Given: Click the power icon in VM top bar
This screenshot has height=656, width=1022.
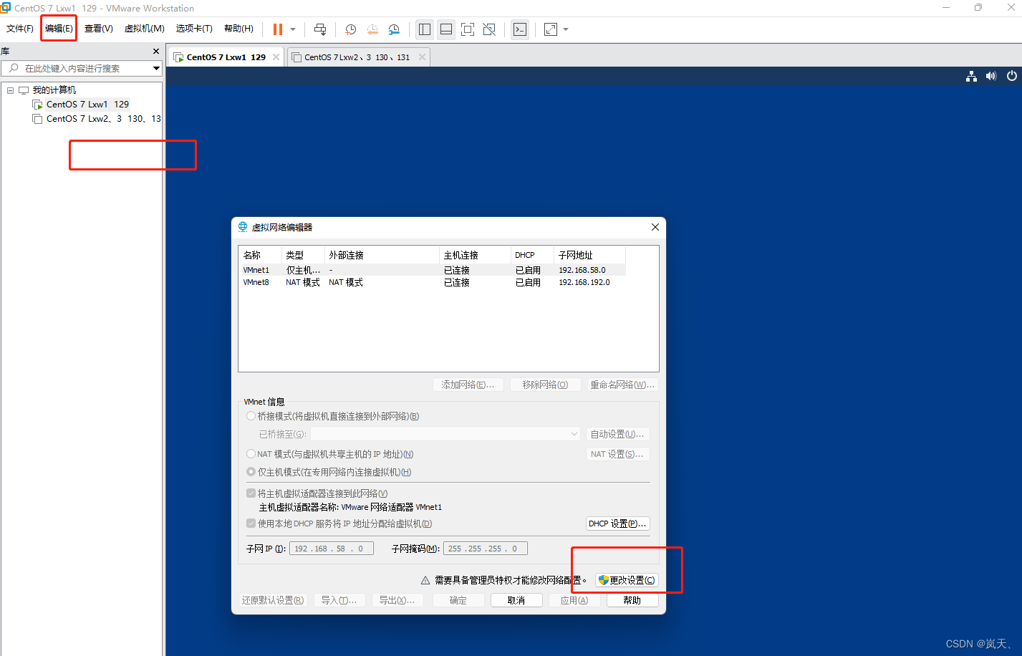Looking at the screenshot, I should [x=1011, y=76].
